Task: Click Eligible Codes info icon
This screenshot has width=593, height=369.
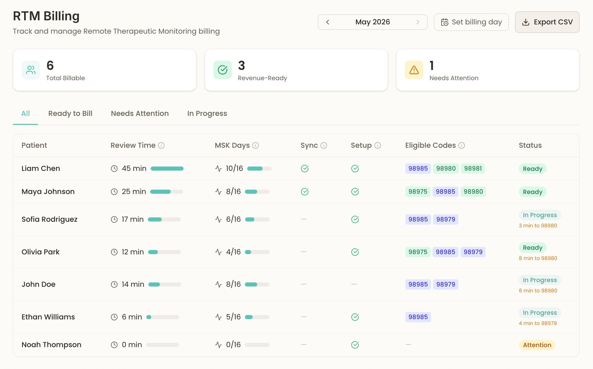Action: click(461, 145)
